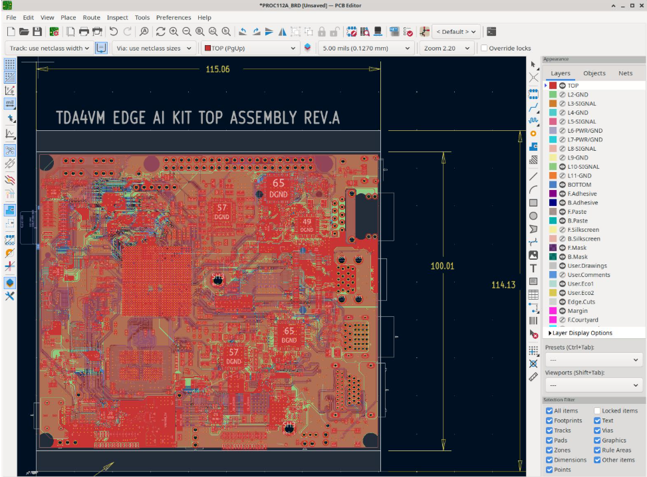Open the Board Setup icon
This screenshot has height=477, width=647.
click(54, 32)
